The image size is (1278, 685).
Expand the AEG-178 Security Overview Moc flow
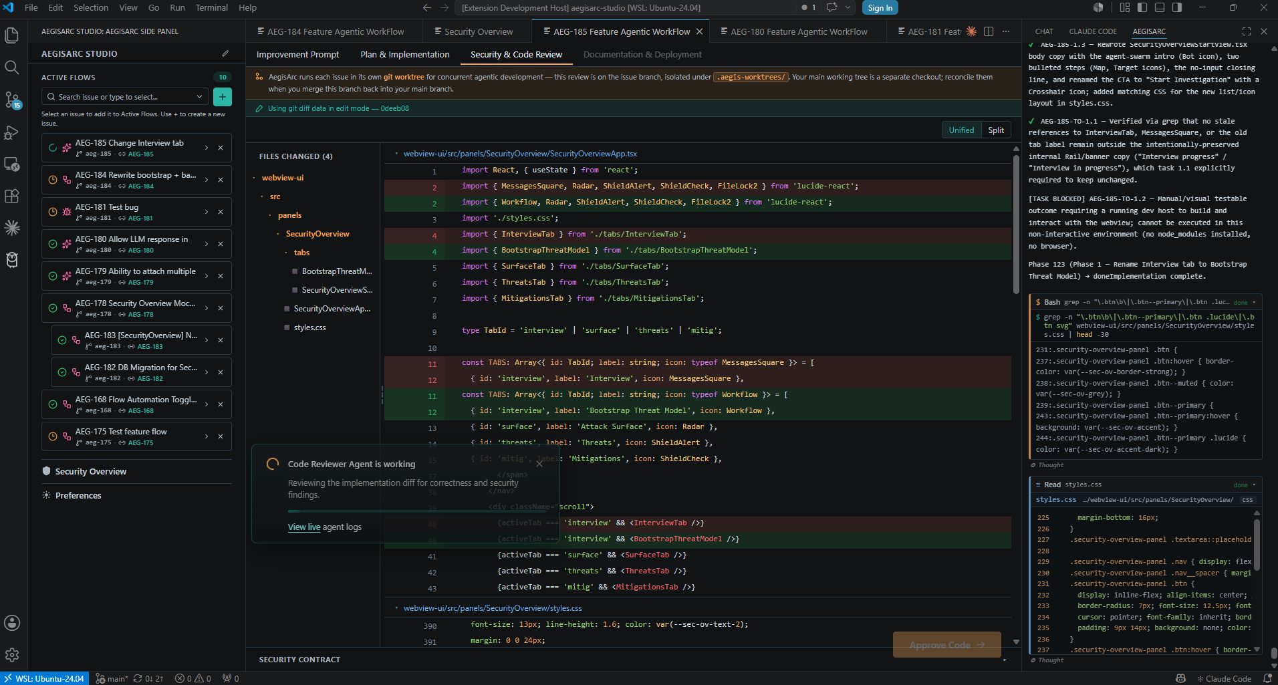(x=206, y=308)
